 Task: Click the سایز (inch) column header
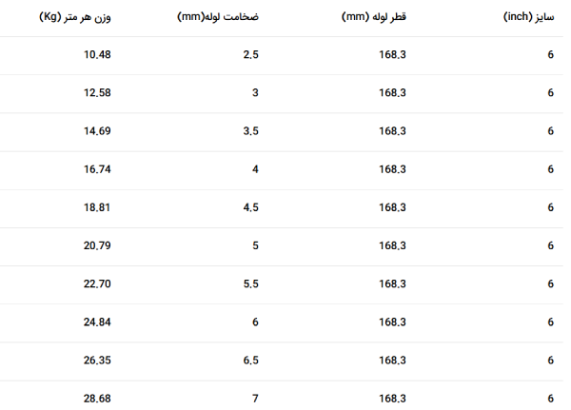pos(529,17)
